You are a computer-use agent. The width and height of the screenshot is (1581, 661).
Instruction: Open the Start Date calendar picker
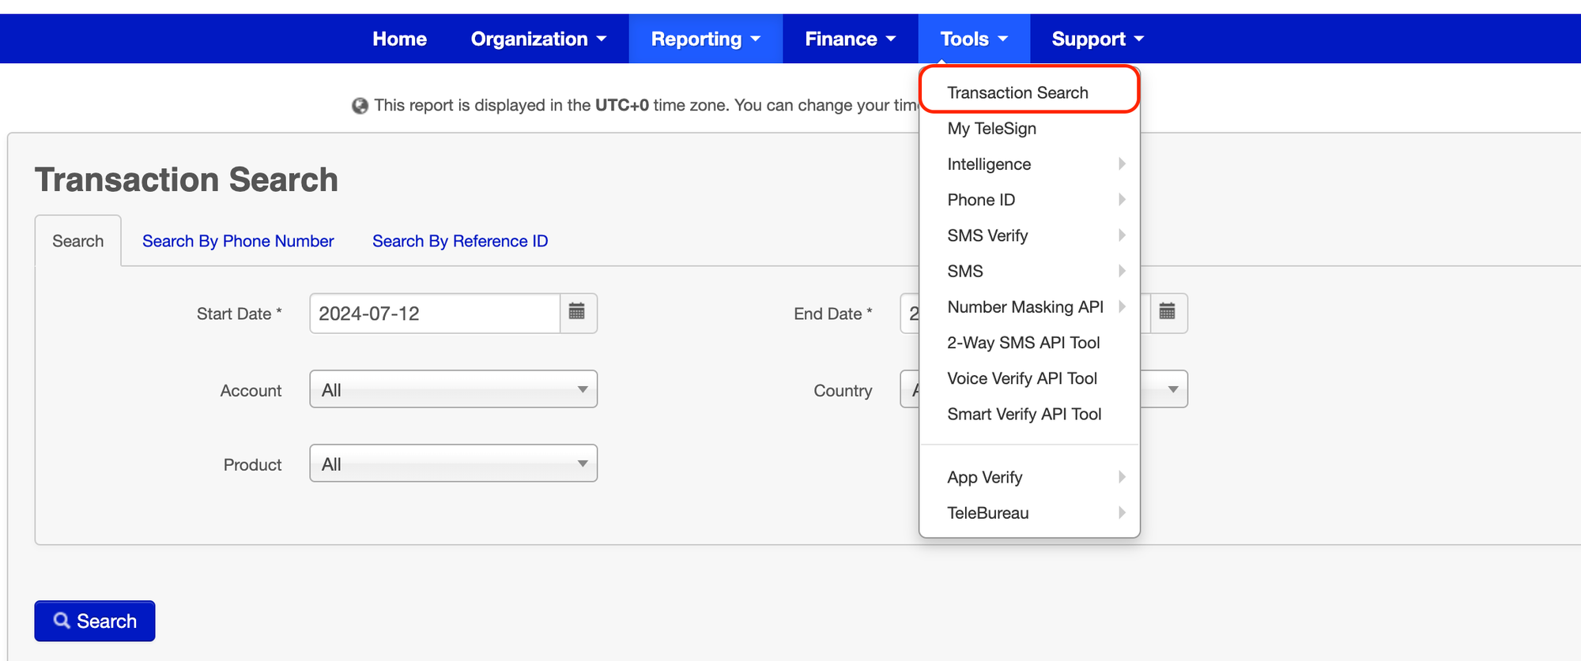[577, 313]
